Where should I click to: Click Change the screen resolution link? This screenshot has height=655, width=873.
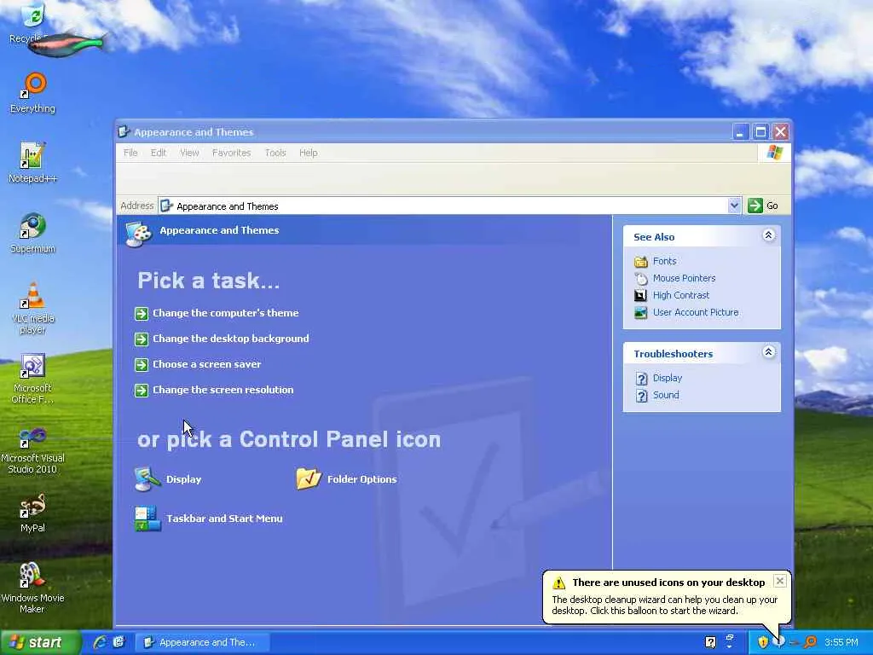click(x=223, y=390)
